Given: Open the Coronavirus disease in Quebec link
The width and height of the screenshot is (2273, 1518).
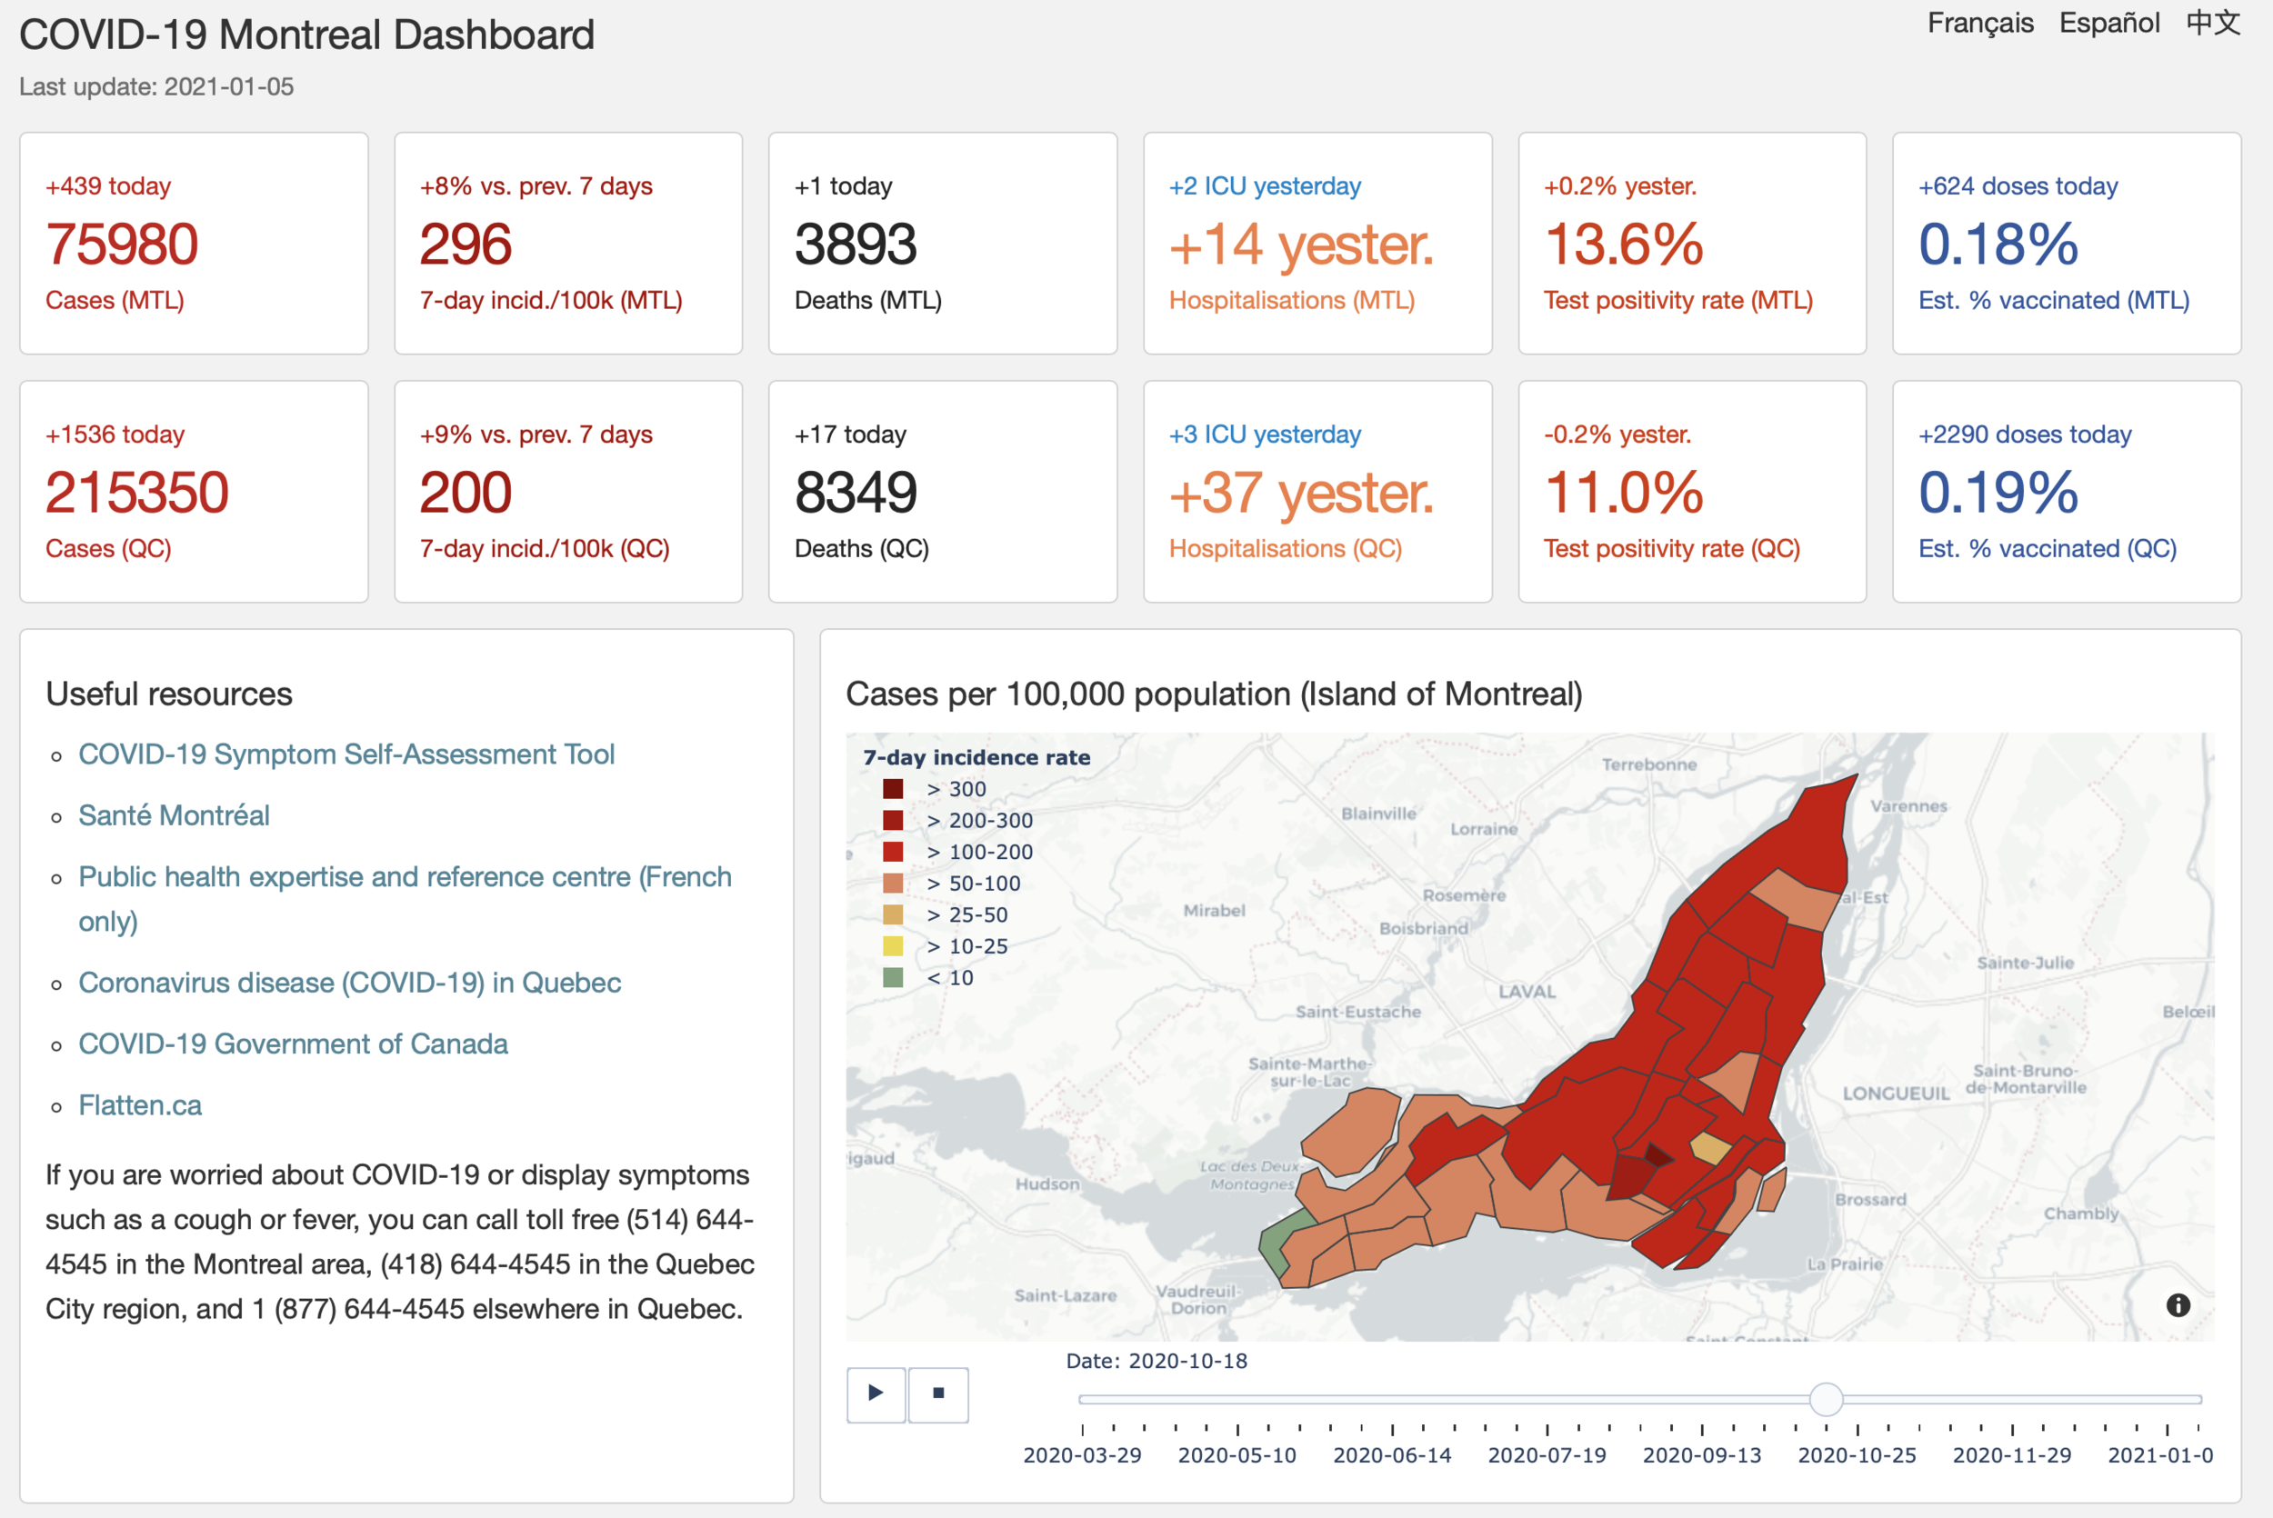Looking at the screenshot, I should (349, 983).
